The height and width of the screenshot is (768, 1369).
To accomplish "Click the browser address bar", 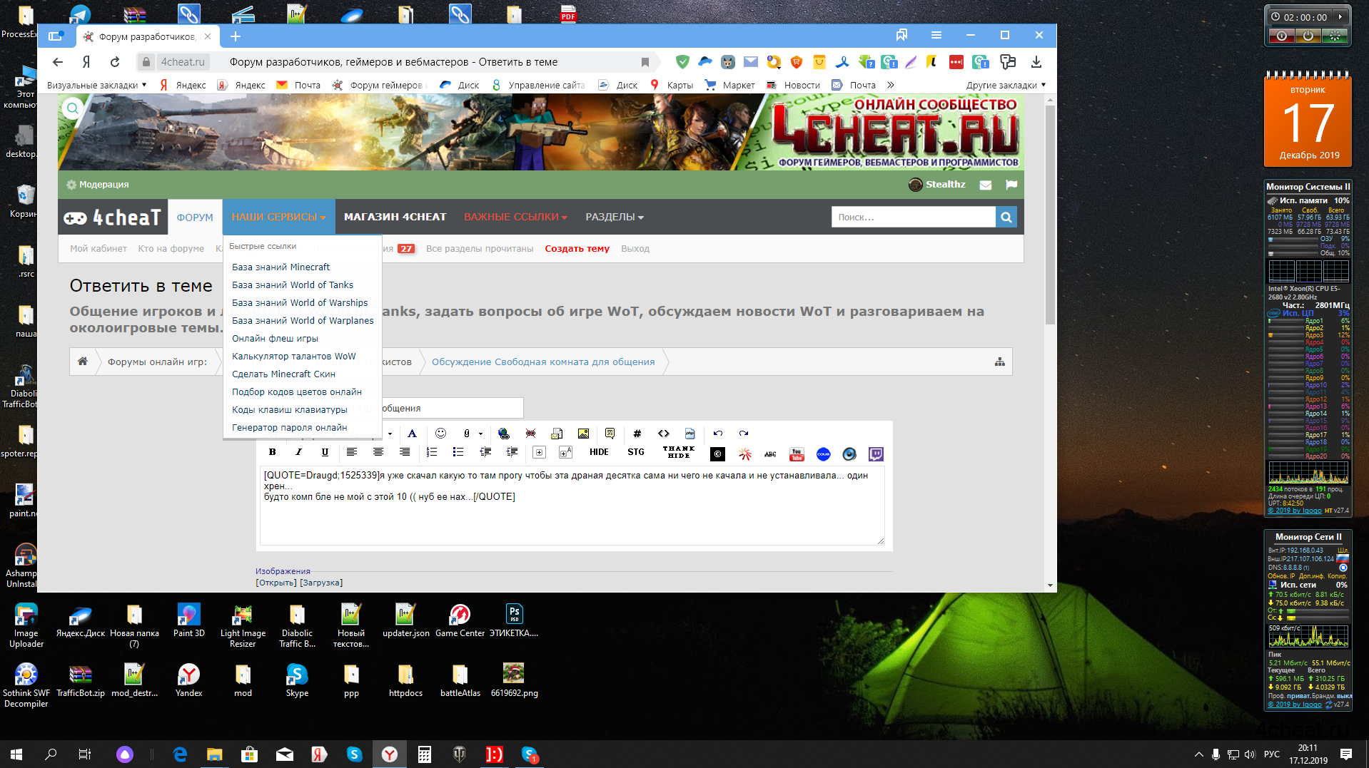I will pyautogui.click(x=396, y=62).
